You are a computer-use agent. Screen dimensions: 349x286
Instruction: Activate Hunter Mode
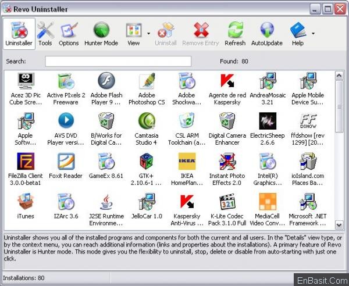[101, 34]
